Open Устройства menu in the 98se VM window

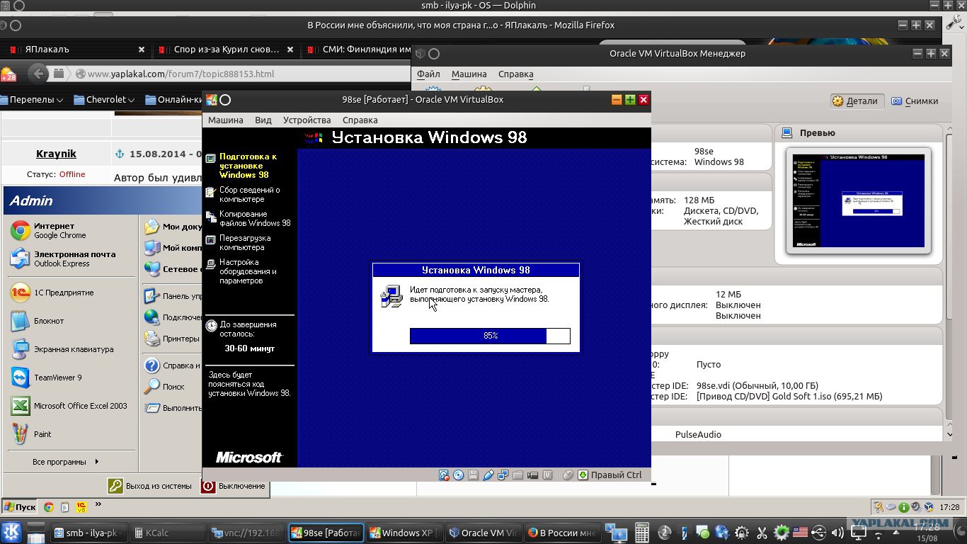pyautogui.click(x=307, y=120)
